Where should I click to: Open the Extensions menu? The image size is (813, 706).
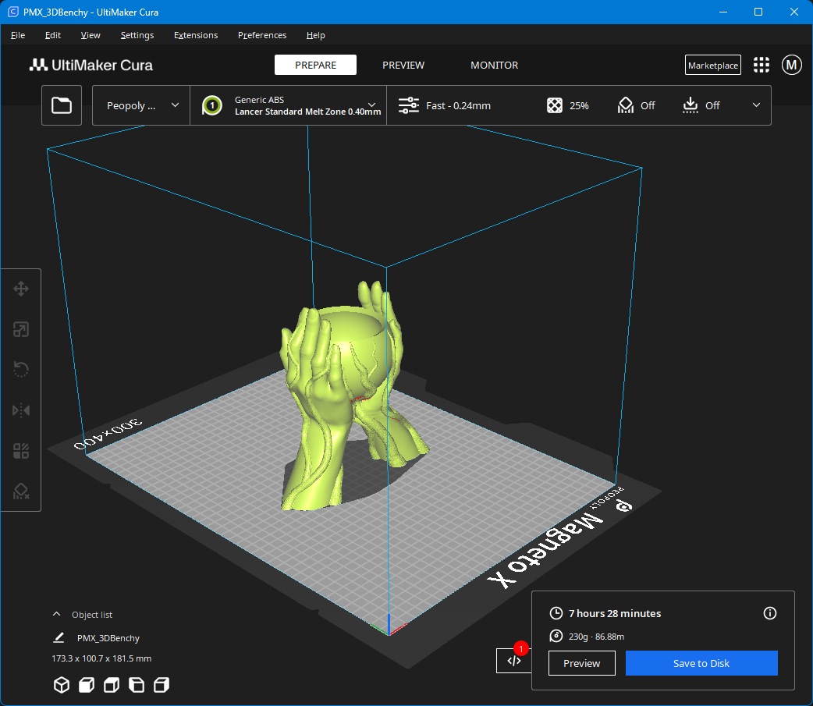[195, 35]
